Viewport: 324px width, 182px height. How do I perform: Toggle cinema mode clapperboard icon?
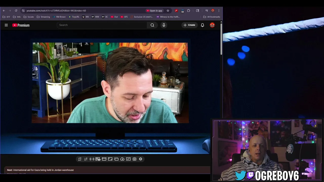point(104,159)
